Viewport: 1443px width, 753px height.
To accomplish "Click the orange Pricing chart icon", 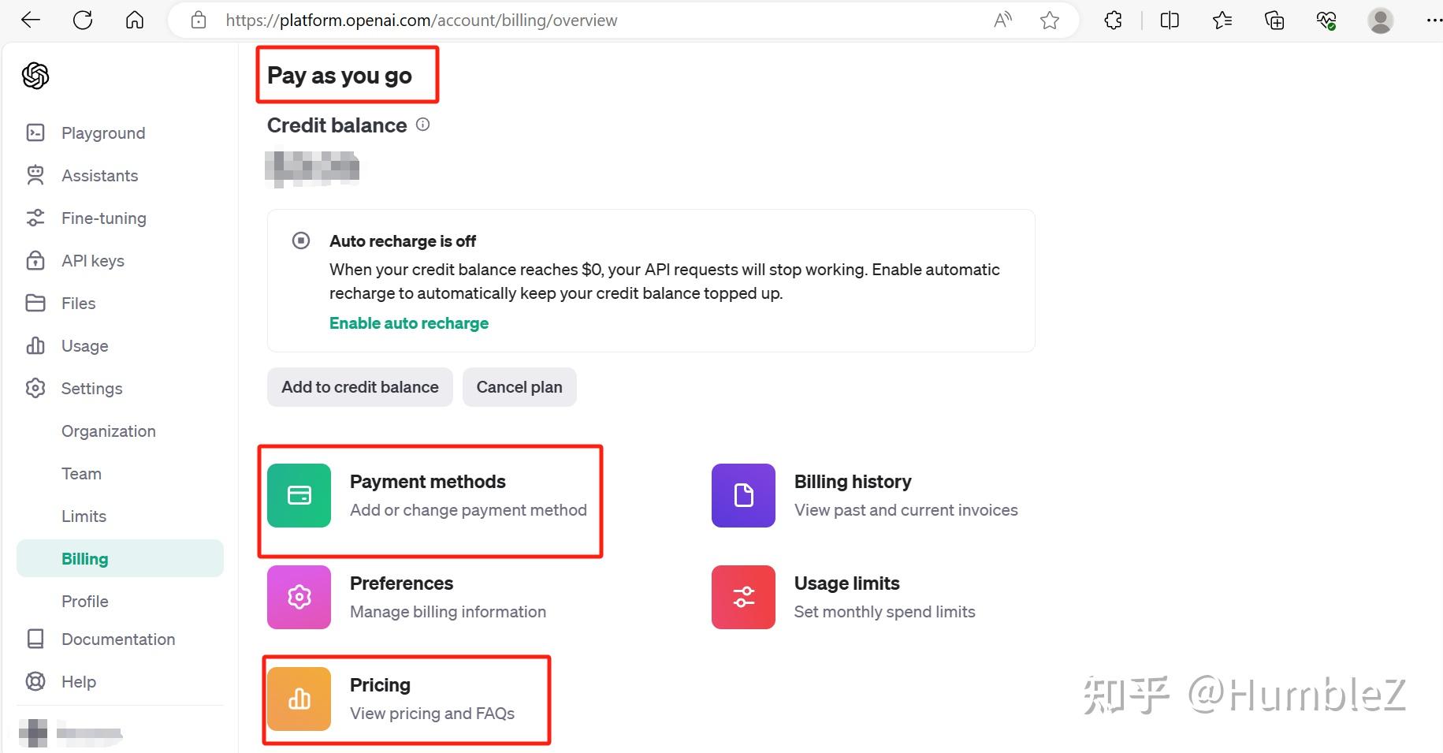I will (x=299, y=699).
